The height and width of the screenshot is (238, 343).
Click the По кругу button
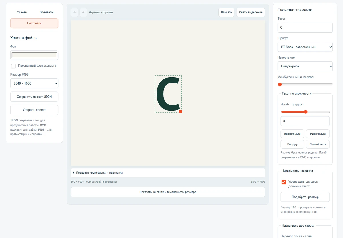(292, 144)
